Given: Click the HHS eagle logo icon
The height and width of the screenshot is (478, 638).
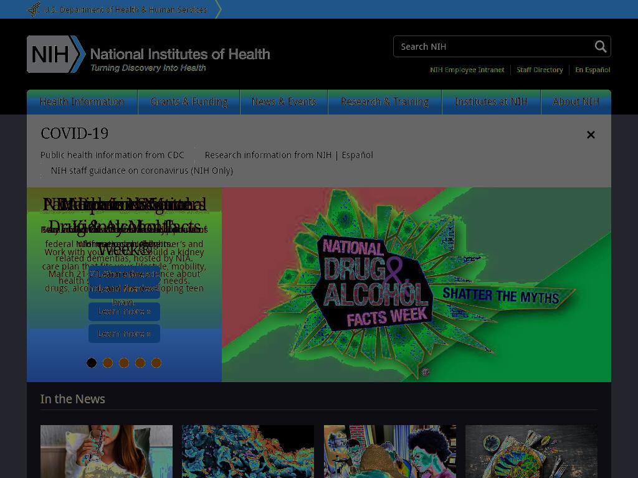Looking at the screenshot, I should point(34,9).
